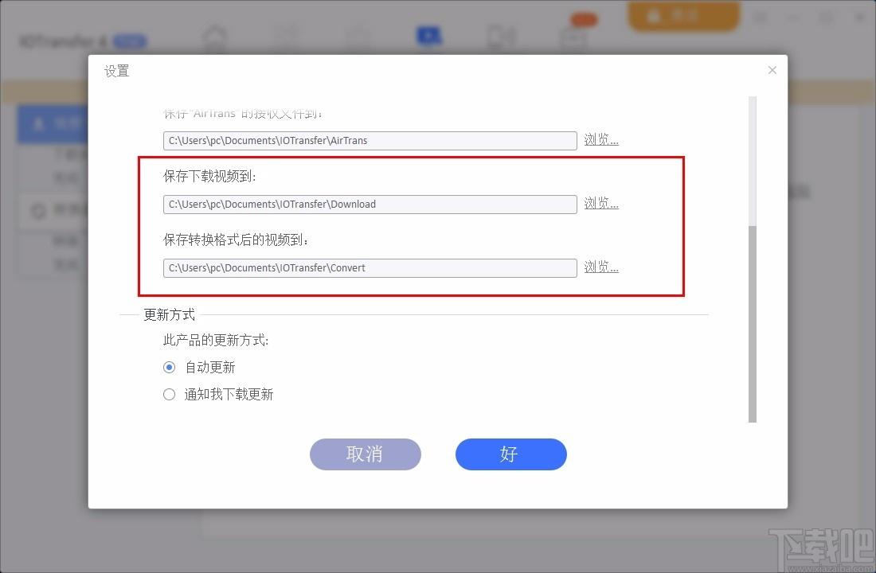Click 浏览 link next to Convert path
The image size is (876, 573).
coord(601,267)
